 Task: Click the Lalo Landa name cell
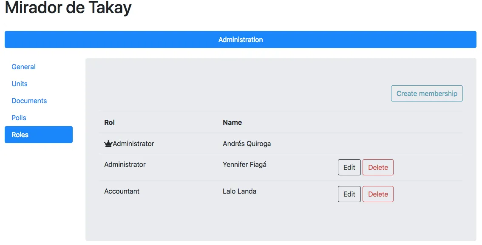pyautogui.click(x=239, y=191)
